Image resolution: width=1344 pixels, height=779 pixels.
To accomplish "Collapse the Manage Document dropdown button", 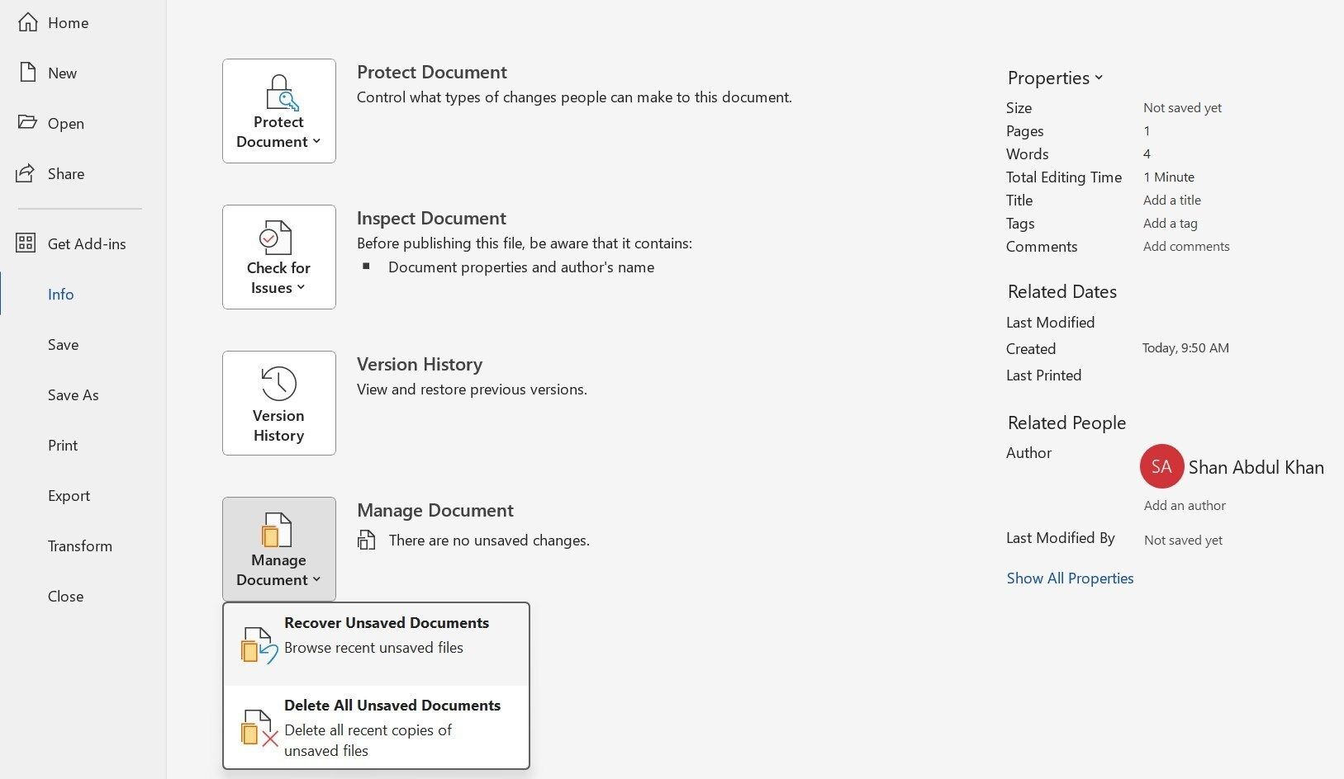I will click(x=279, y=549).
